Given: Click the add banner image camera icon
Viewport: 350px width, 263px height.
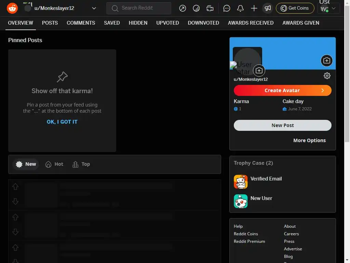Looking at the screenshot, I should (x=326, y=61).
